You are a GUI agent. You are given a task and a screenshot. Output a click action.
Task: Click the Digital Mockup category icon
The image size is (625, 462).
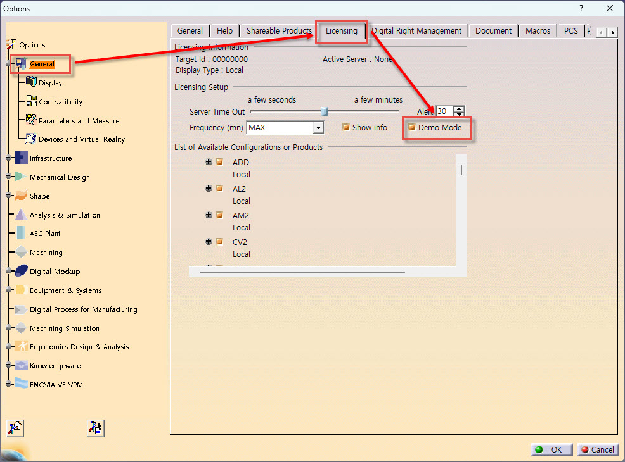21,271
